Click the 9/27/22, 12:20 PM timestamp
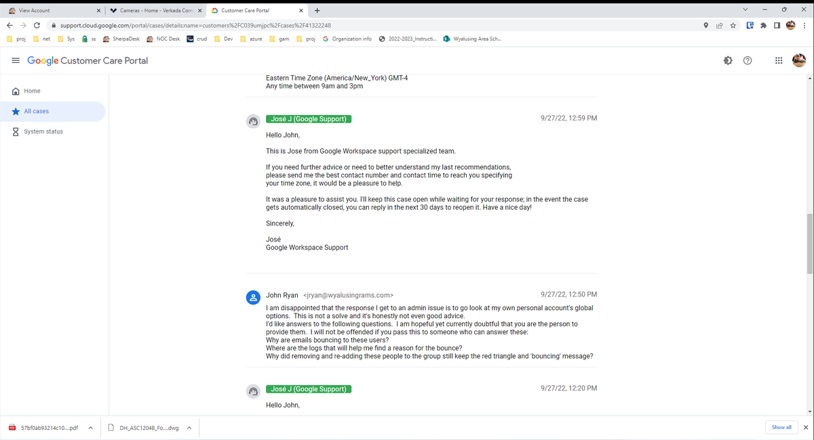The image size is (814, 440). pyautogui.click(x=569, y=388)
